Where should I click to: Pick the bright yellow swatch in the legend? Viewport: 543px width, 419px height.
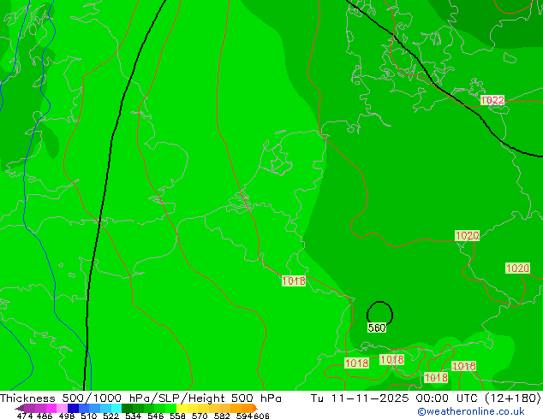(x=182, y=408)
